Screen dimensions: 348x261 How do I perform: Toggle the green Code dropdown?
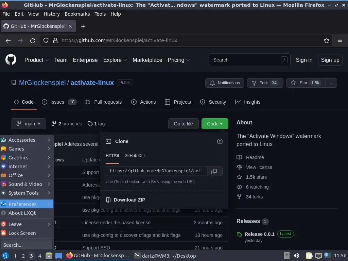[215, 124]
